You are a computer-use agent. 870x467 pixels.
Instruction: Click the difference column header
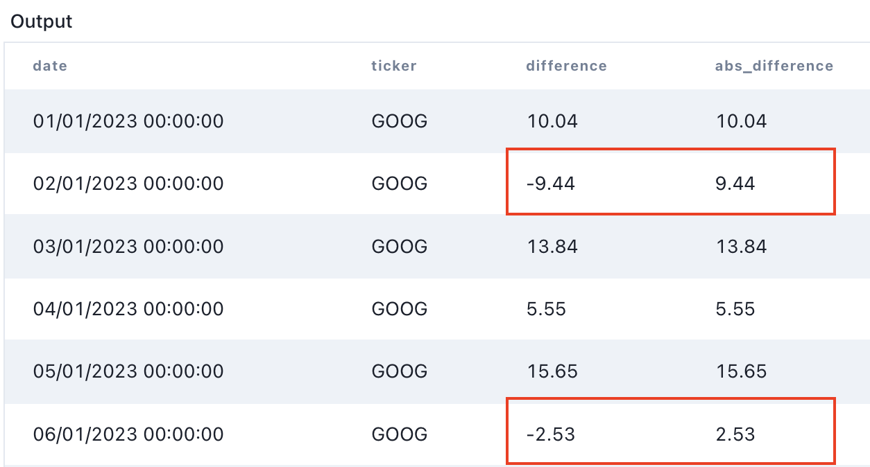(x=566, y=66)
